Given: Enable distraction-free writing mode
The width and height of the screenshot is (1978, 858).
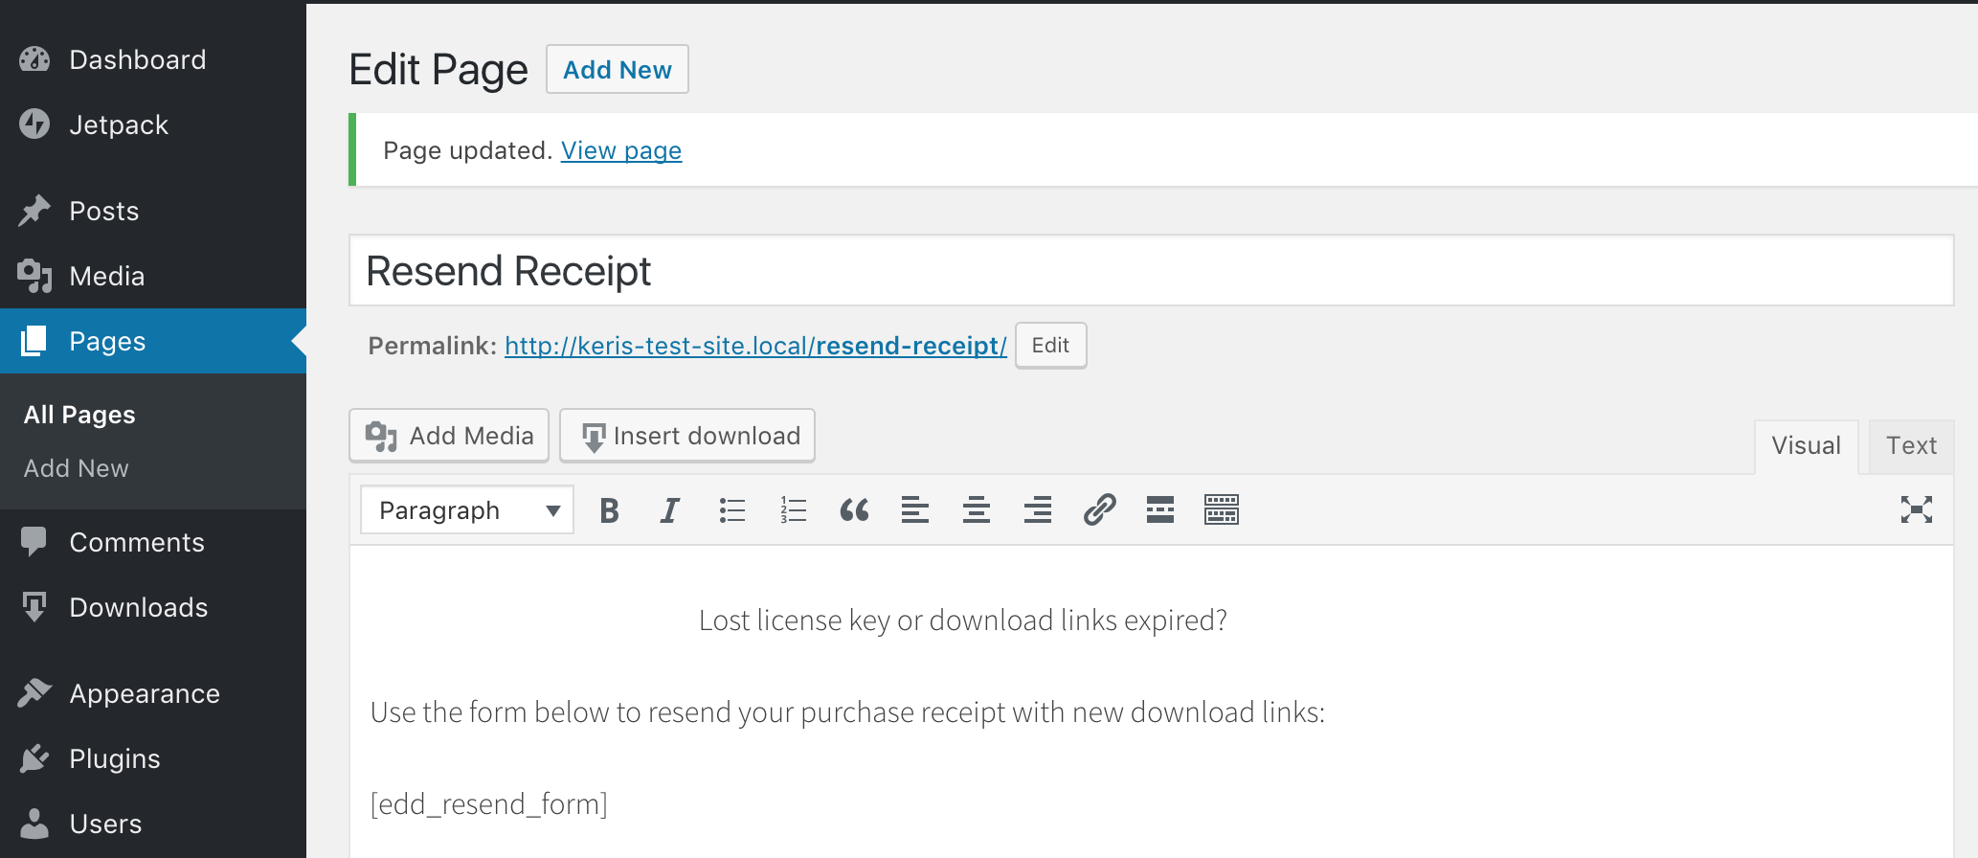Looking at the screenshot, I should click(x=1916, y=509).
